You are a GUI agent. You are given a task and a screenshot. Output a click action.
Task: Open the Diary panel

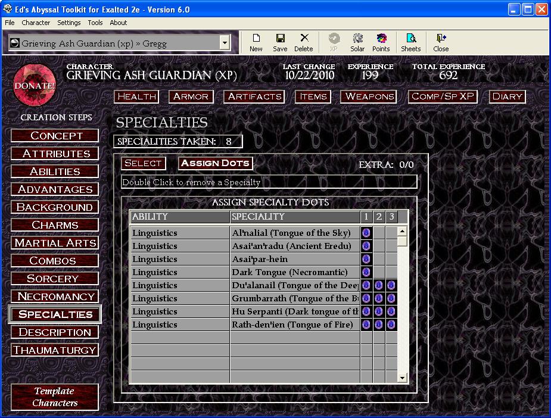click(x=507, y=96)
